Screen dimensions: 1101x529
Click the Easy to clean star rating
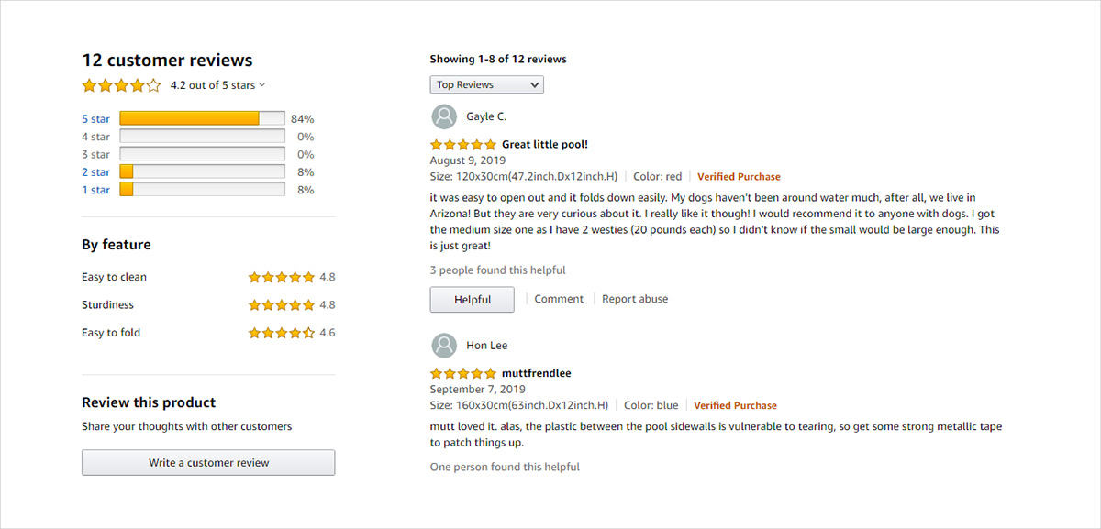(281, 277)
